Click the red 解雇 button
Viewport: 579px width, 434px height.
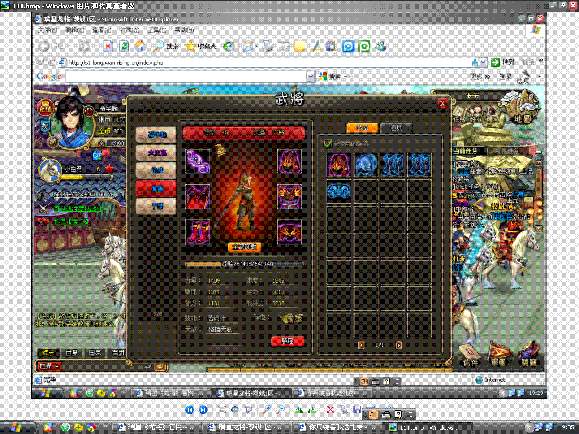288,341
